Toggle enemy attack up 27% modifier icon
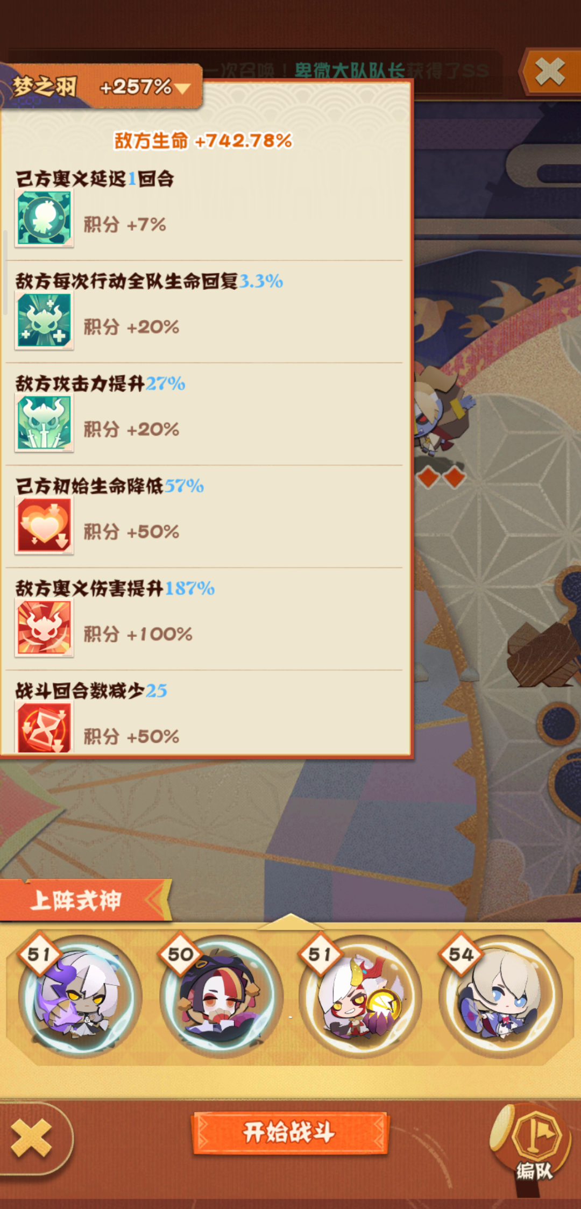The height and width of the screenshot is (1209, 581). click(44, 423)
